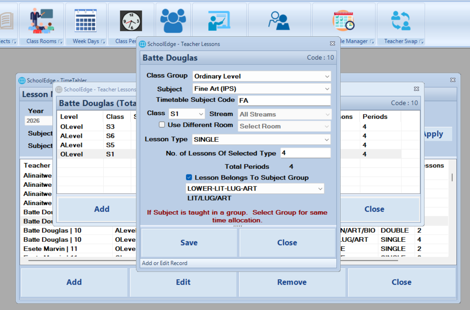Open the Class Rooms ribbon icon

[41, 21]
